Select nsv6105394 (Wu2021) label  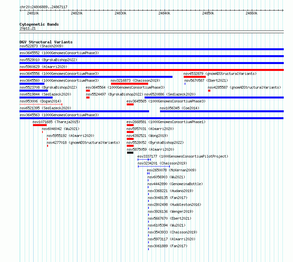point(167,225)
